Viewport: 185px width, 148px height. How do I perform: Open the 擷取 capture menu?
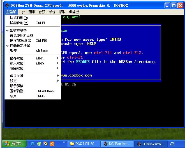(62, 12)
